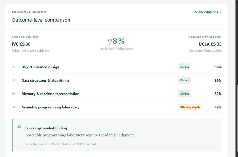Click the 78% overall score
This screenshot has width=238, height=157.
[116, 41]
